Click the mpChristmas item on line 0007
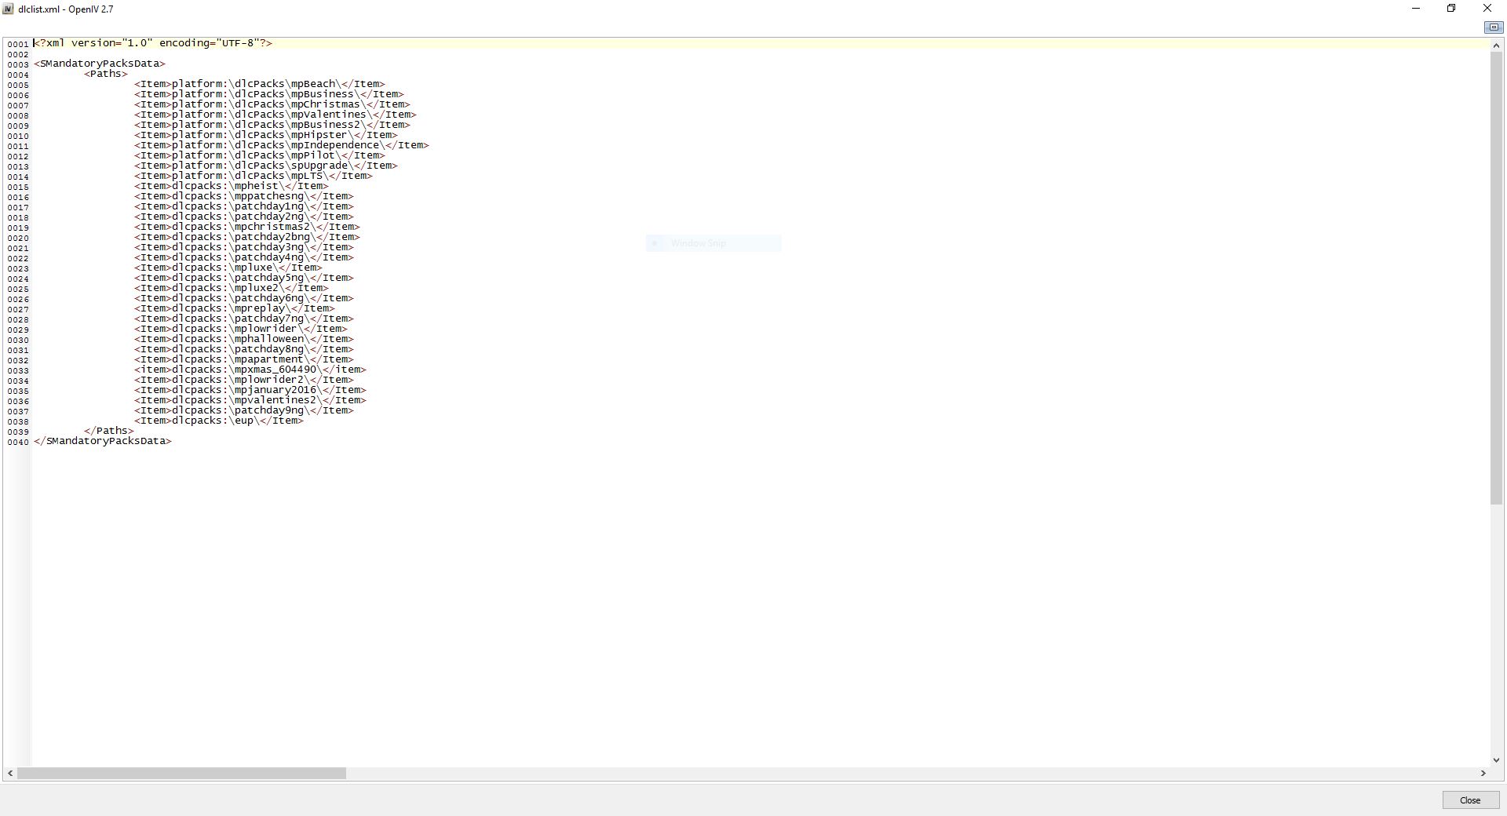The height and width of the screenshot is (816, 1507). tap(272, 104)
